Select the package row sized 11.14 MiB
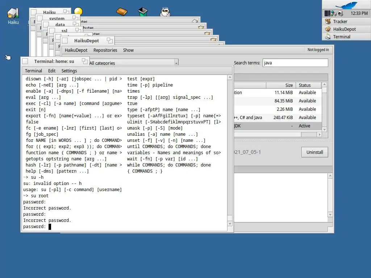The image size is (371, 278). pyautogui.click(x=278, y=92)
